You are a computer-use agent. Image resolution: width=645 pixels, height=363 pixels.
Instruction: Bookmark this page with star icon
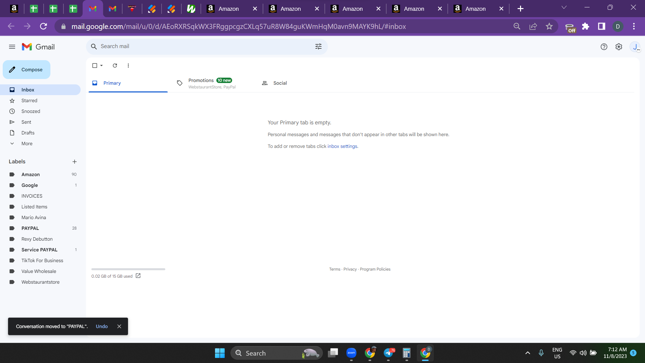click(549, 26)
